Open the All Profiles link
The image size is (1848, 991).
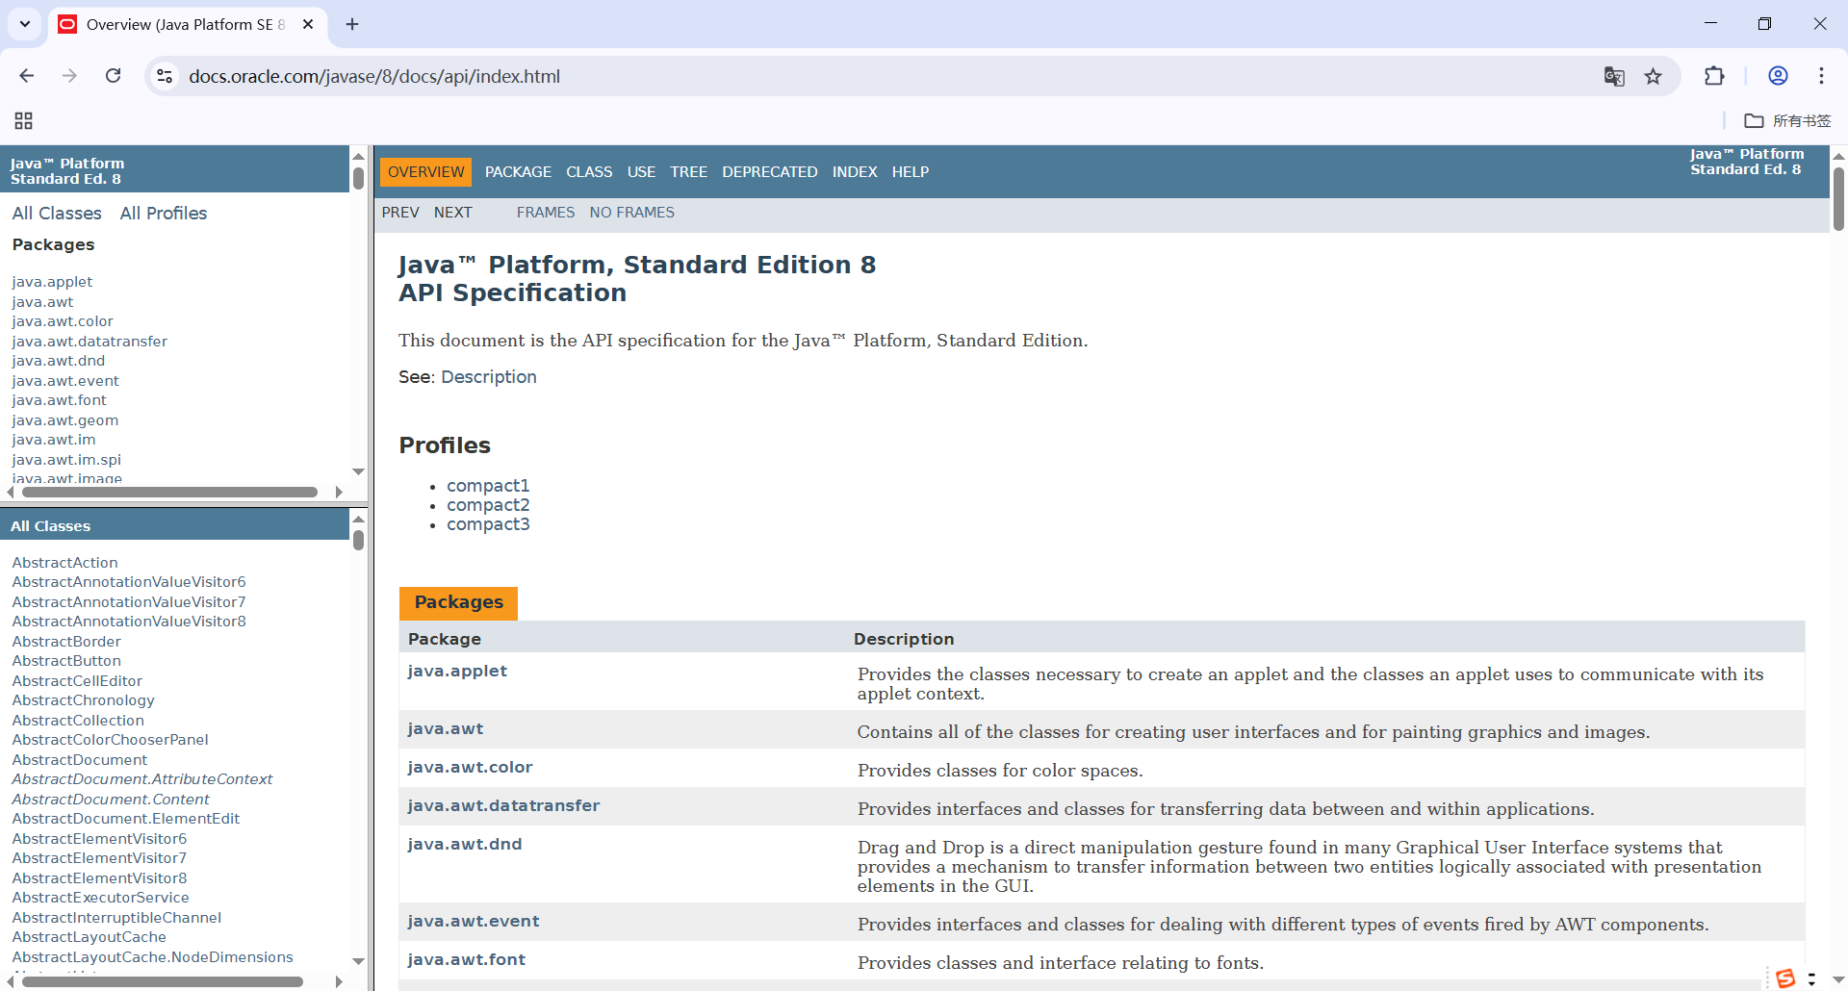(x=164, y=213)
